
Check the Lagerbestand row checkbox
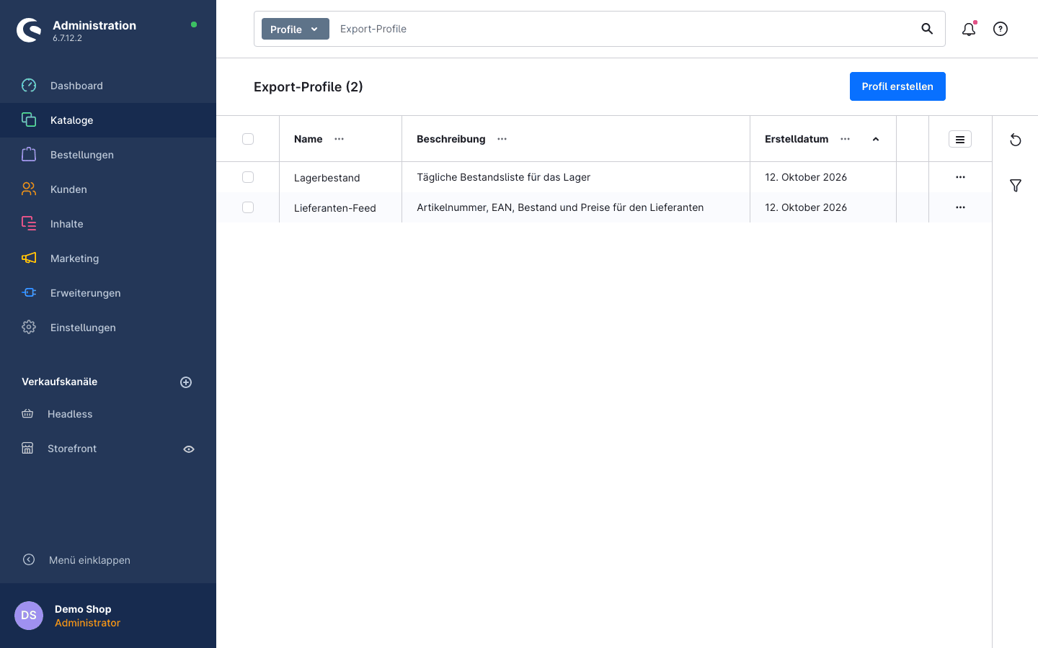tap(248, 177)
